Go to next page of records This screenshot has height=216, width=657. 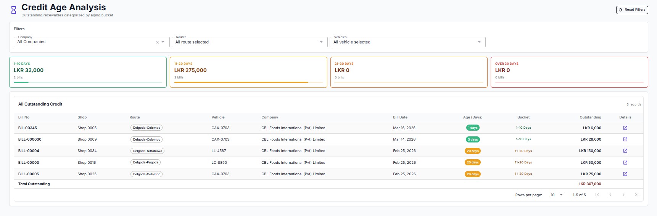coord(623,195)
